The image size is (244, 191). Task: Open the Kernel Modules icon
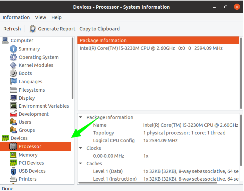coord(13,65)
